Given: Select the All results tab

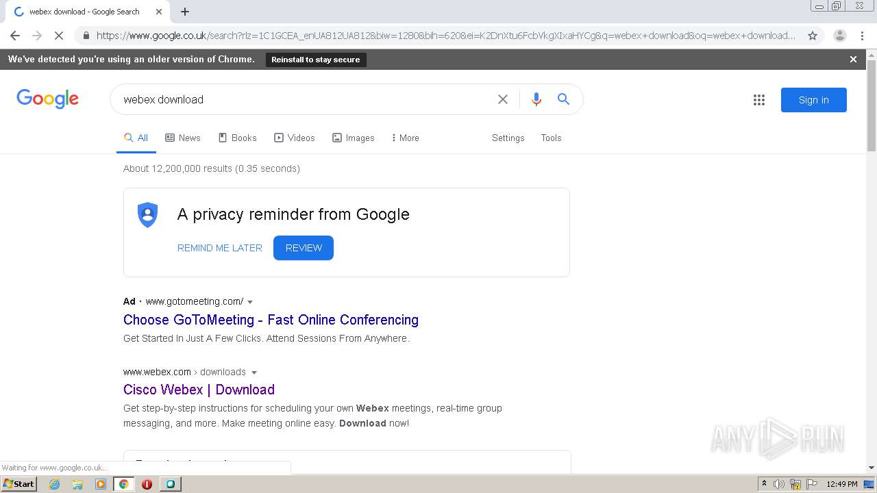Looking at the screenshot, I should click(136, 138).
